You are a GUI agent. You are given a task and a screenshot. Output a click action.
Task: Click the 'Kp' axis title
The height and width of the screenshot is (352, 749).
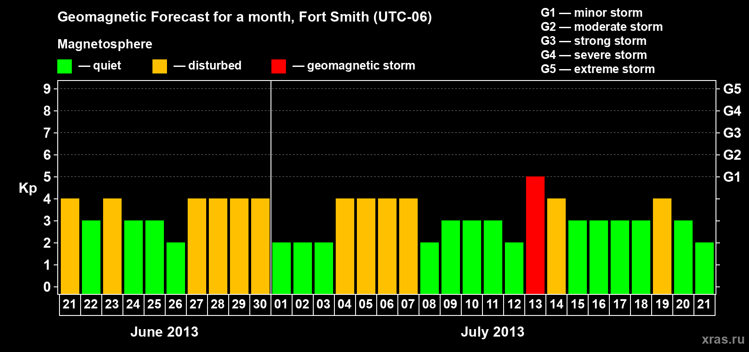pos(28,188)
